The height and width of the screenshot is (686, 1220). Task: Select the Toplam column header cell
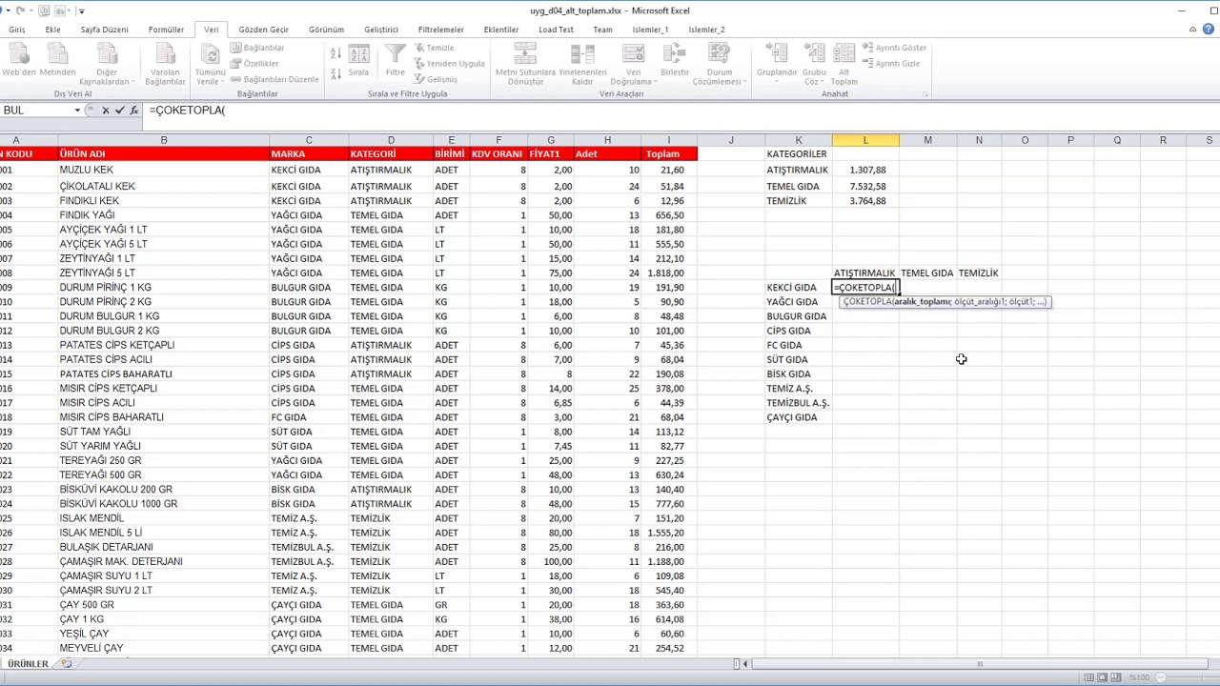click(x=669, y=154)
